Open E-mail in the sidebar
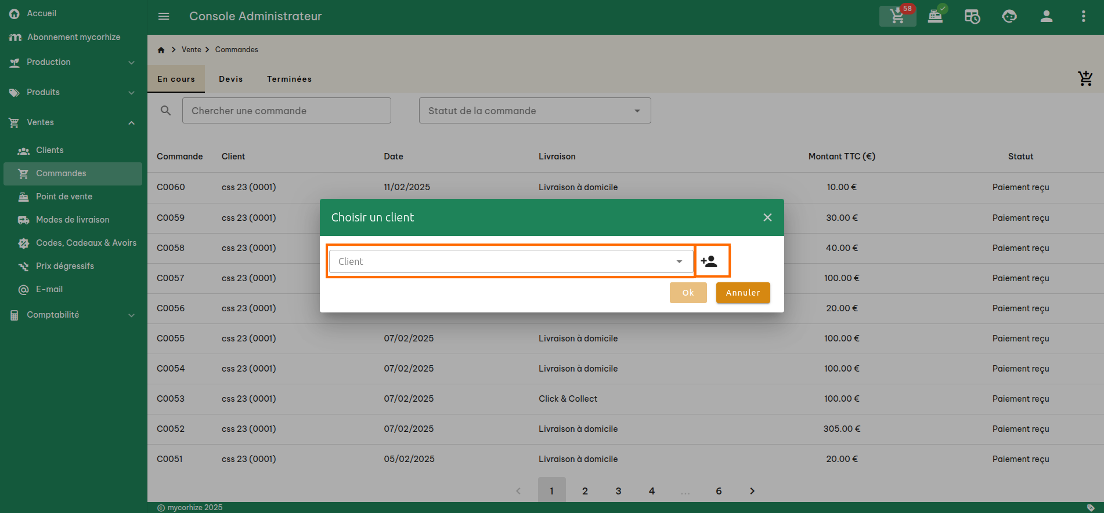 (x=73, y=289)
